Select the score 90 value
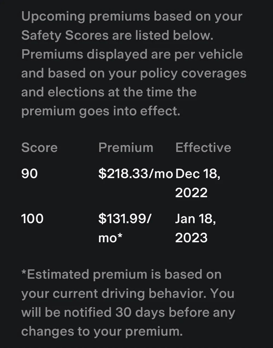The height and width of the screenshot is (348, 273). pyautogui.click(x=29, y=174)
